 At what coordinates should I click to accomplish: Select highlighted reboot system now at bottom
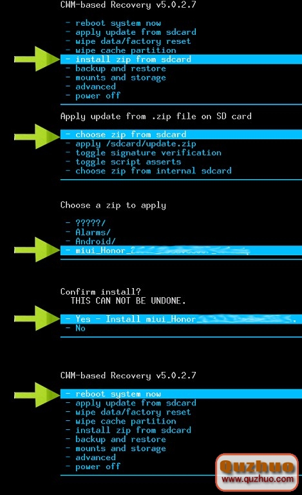(181, 394)
